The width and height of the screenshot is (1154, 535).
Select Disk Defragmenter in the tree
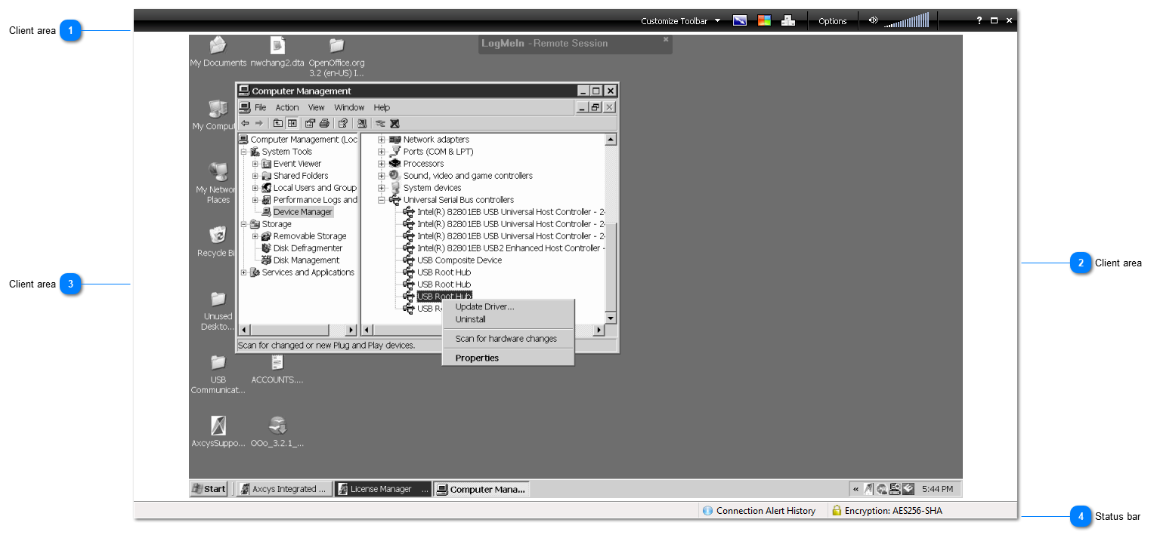308,248
